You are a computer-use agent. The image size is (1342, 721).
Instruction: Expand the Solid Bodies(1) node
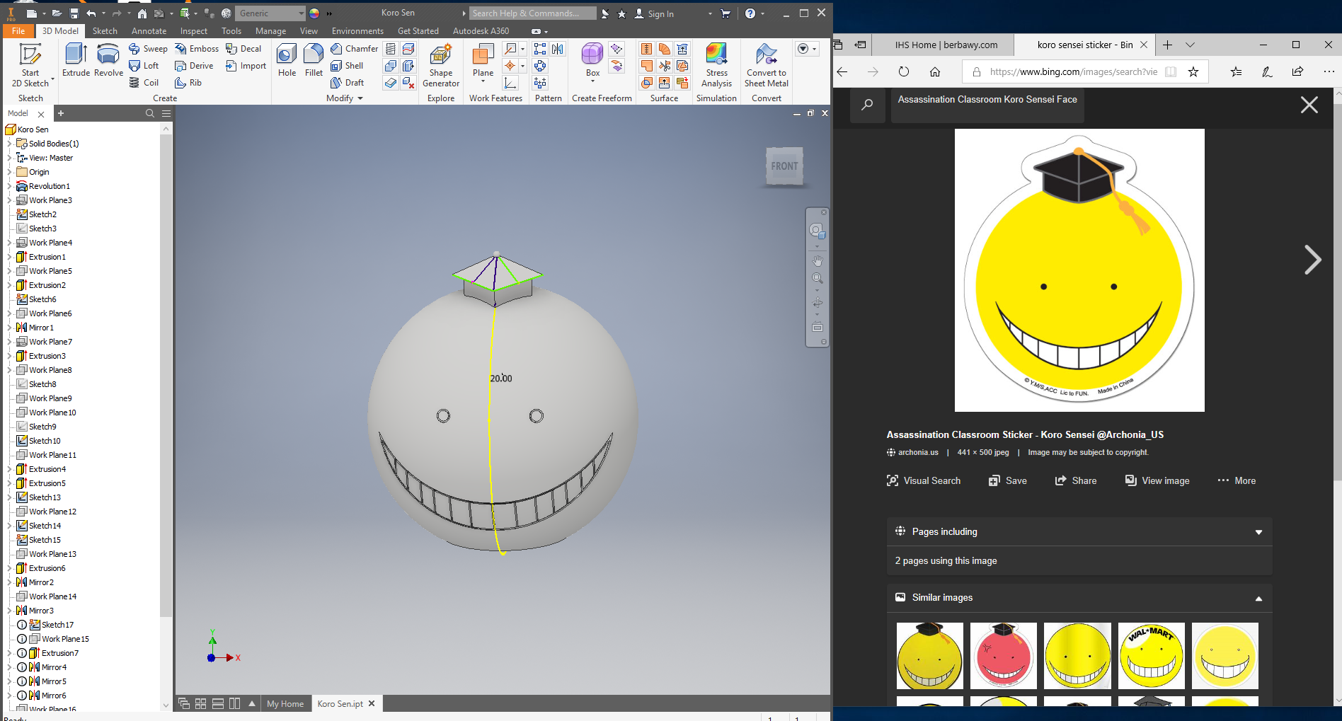(10, 144)
